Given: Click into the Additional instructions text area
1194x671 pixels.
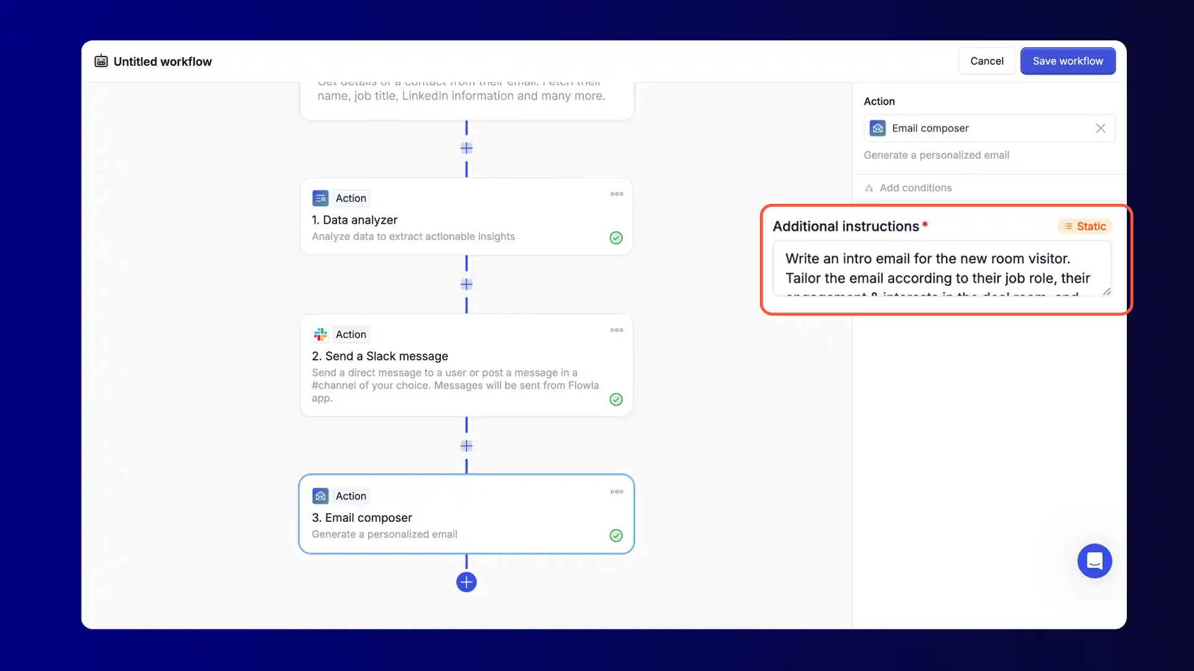Looking at the screenshot, I should coord(942,268).
